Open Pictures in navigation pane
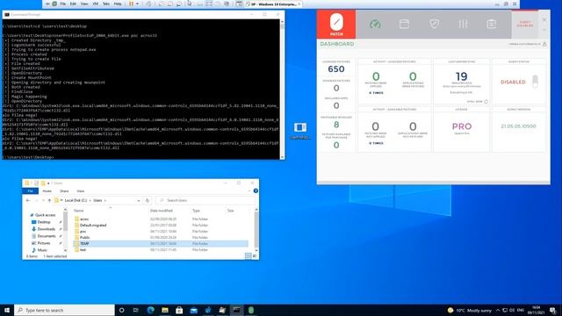Viewport: 562px width, 316px height. [x=44, y=243]
